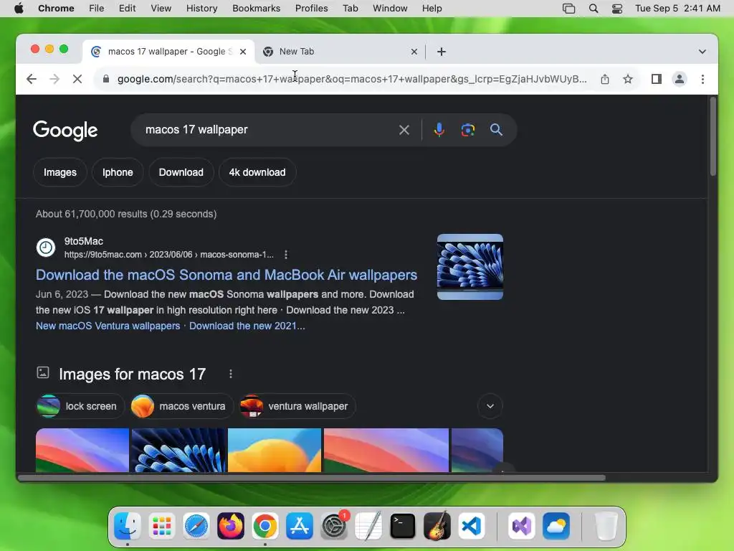
Task: Open the Profiles menu
Action: coord(311,9)
